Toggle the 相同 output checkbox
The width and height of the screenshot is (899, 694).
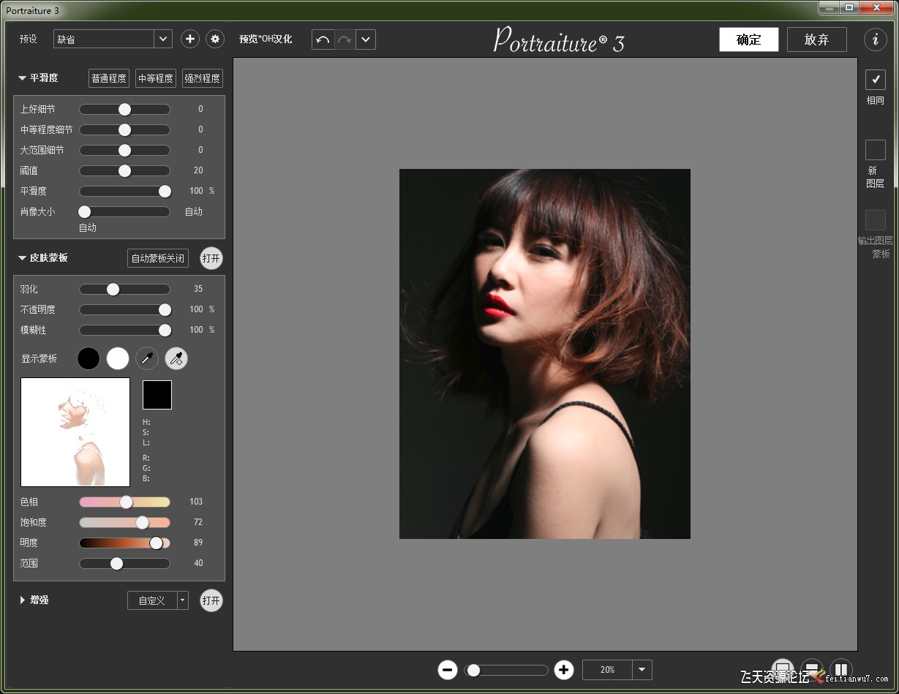point(875,80)
